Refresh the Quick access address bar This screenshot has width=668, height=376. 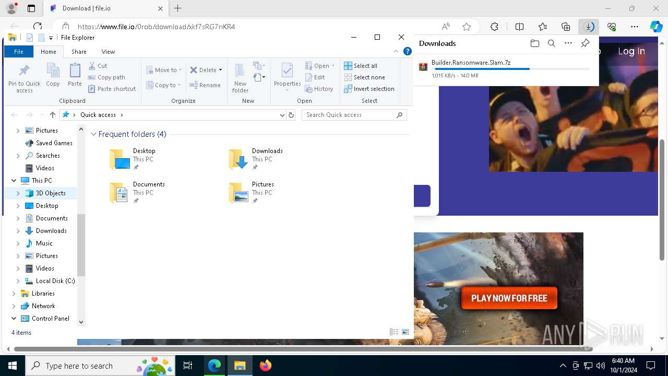tap(291, 115)
